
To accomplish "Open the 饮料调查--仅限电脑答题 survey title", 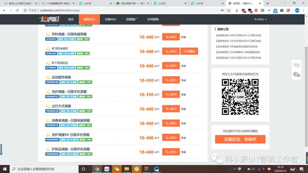I will pyautogui.click(x=69, y=34).
